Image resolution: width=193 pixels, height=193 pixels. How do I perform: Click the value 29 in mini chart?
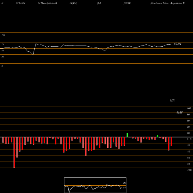[x=124, y=183]
